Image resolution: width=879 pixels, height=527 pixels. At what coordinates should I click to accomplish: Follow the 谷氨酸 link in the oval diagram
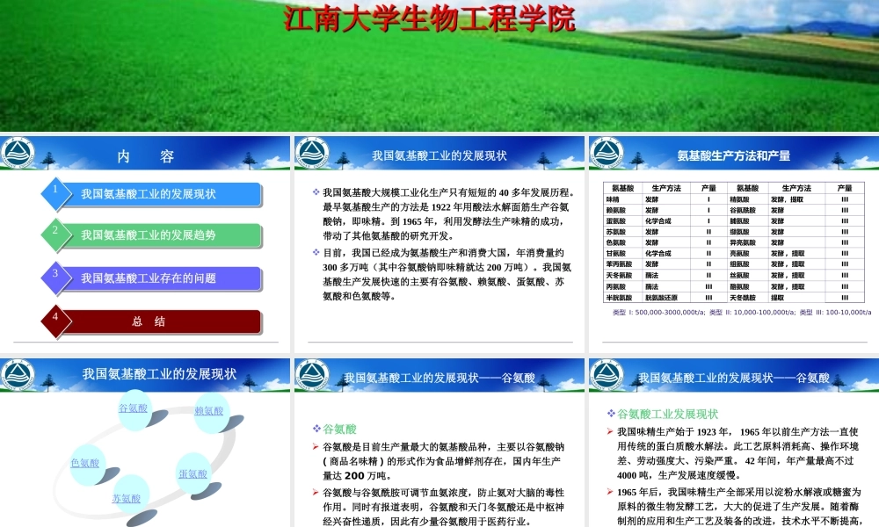(x=133, y=408)
